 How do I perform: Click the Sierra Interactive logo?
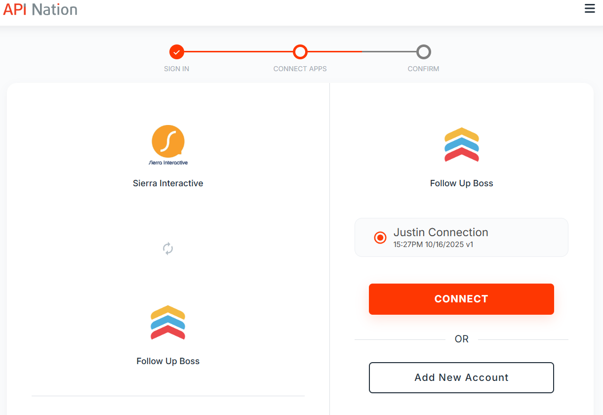tap(168, 145)
